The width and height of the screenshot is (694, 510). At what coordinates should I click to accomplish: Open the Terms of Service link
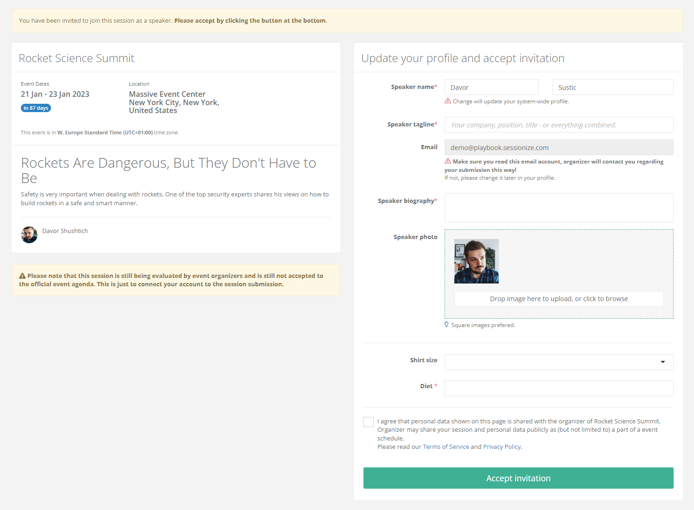click(446, 447)
